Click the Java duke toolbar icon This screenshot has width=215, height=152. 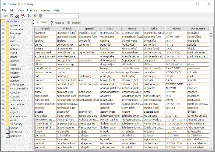[x=23, y=16]
